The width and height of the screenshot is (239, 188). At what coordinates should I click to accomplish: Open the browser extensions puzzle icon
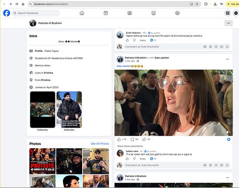coord(206,4)
